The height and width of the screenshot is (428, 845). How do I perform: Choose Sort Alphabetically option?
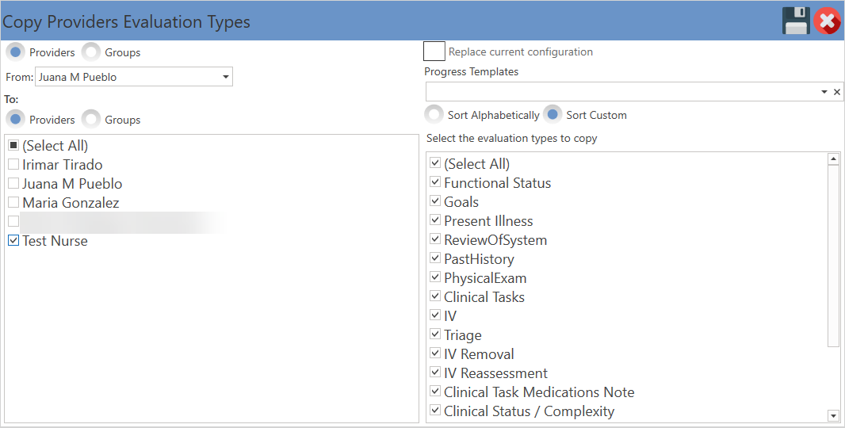(x=434, y=115)
